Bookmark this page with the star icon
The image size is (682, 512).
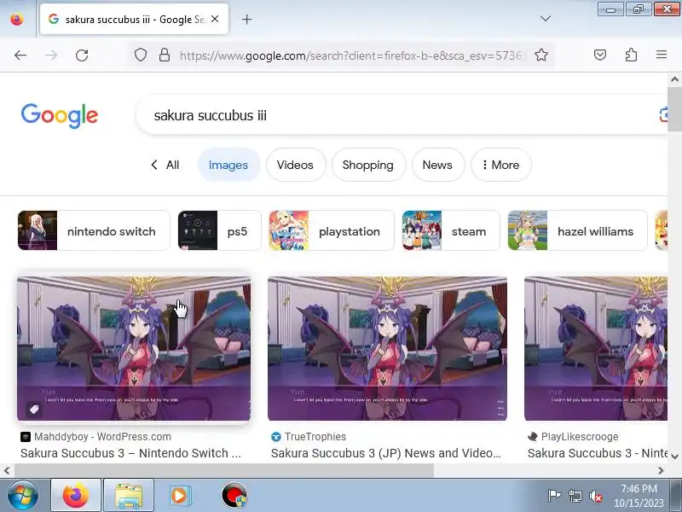point(541,55)
